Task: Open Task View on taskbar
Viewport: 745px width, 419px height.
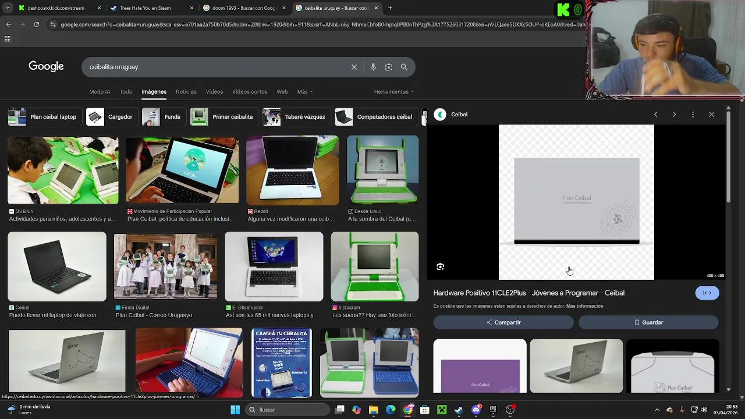Action: tap(340, 410)
